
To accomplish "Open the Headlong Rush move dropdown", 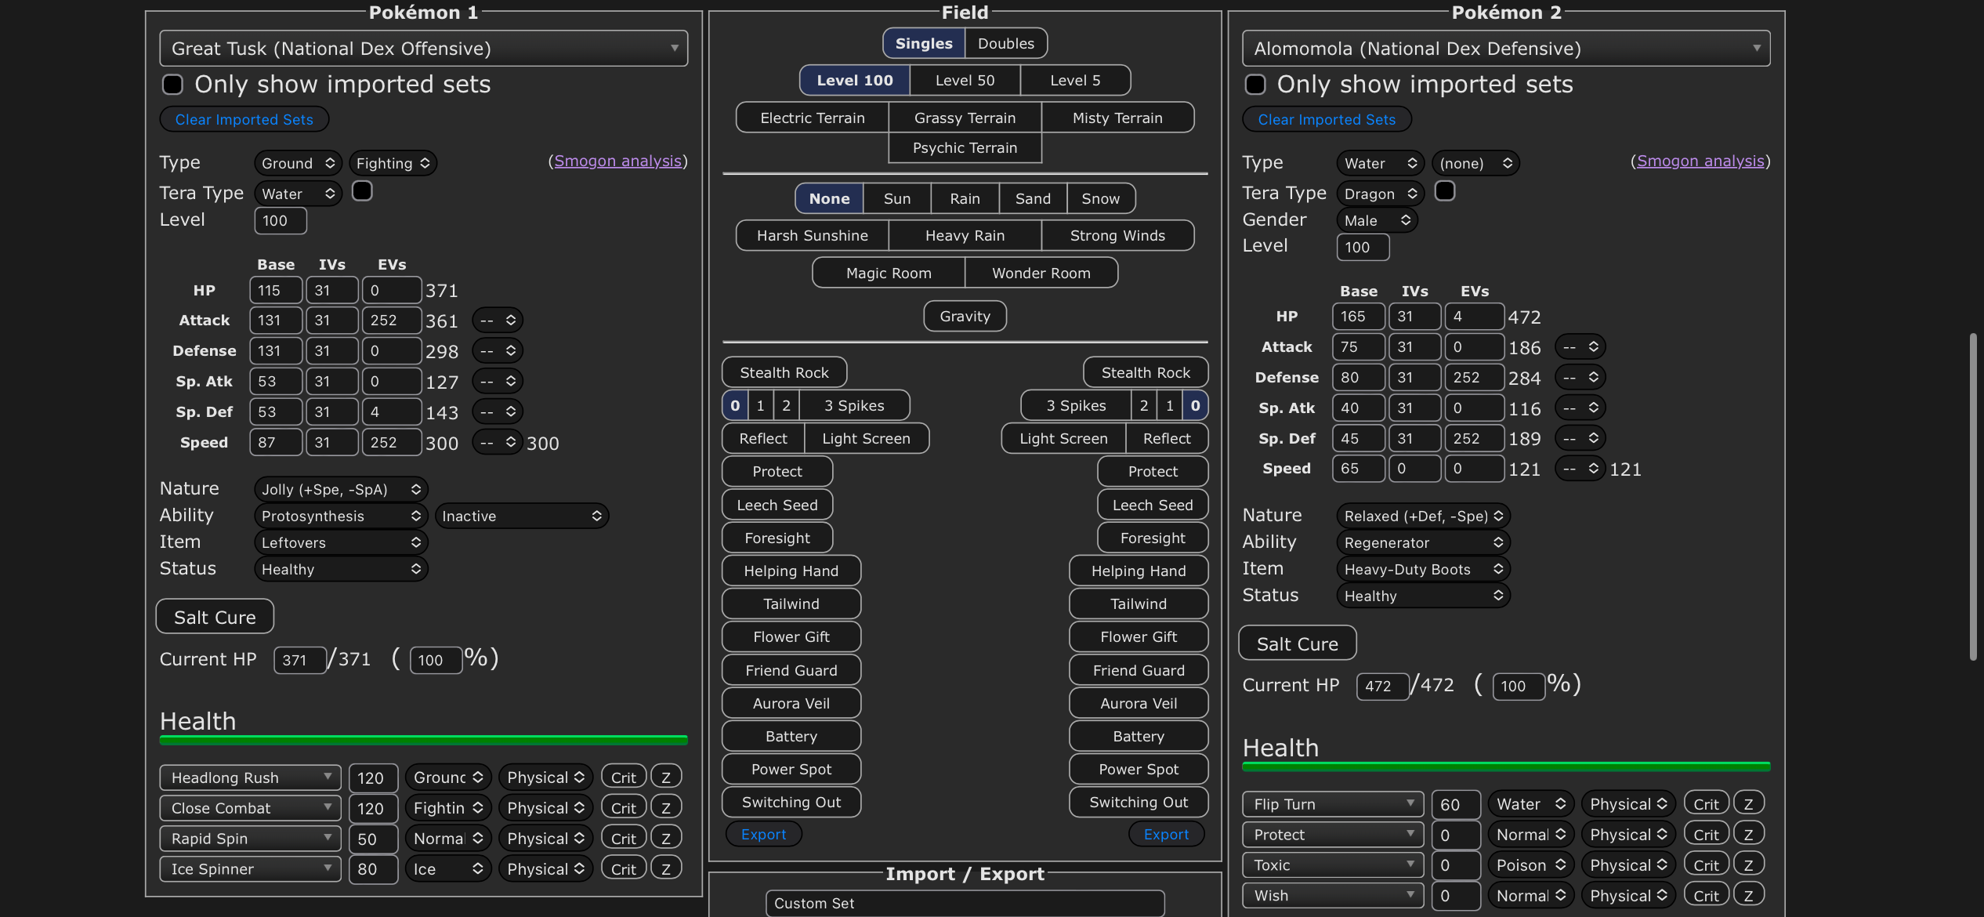I will (250, 777).
